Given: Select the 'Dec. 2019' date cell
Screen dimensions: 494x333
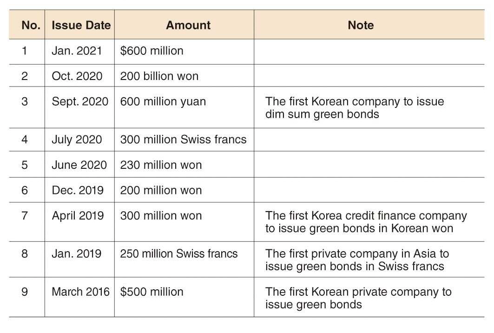Looking at the screenshot, I should point(78,191).
